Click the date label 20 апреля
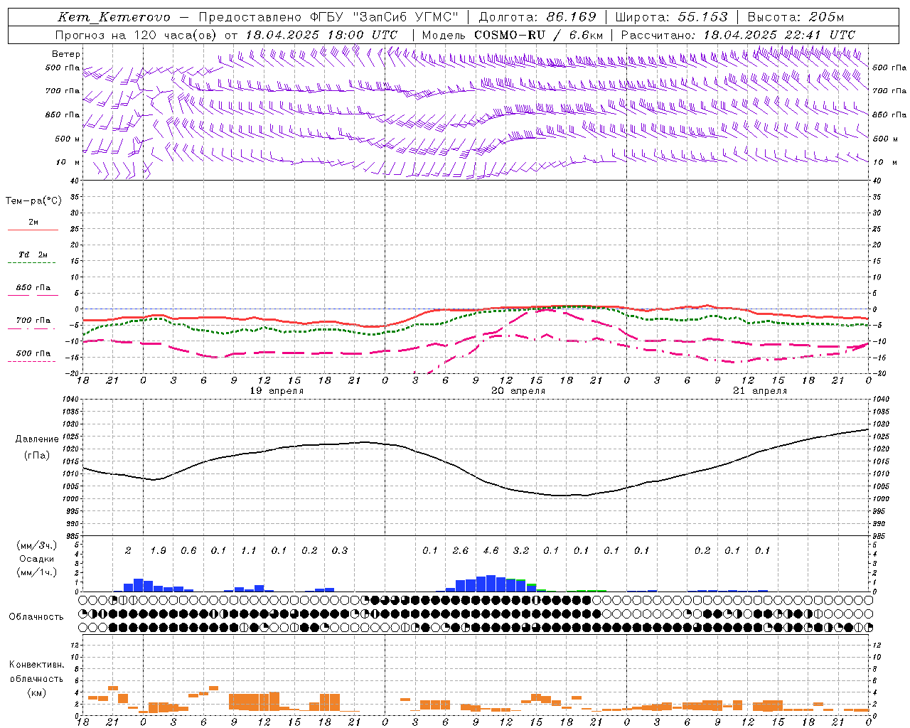Image resolution: width=910 pixels, height=728 pixels. coord(519,391)
